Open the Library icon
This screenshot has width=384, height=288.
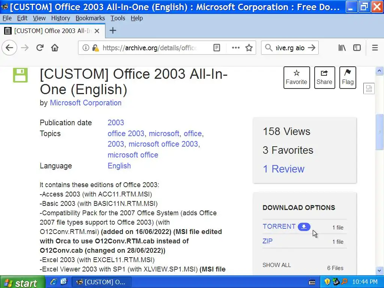click(x=342, y=48)
